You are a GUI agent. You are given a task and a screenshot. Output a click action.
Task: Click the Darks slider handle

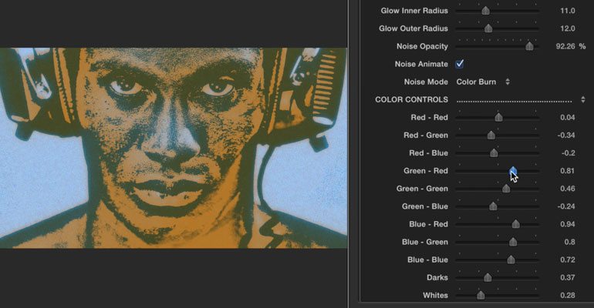(x=488, y=277)
